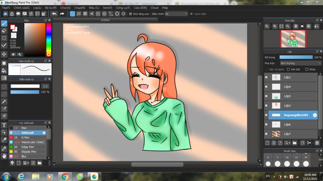Click the cloud save toolbar icon
323x181 pixels.
point(5,14)
